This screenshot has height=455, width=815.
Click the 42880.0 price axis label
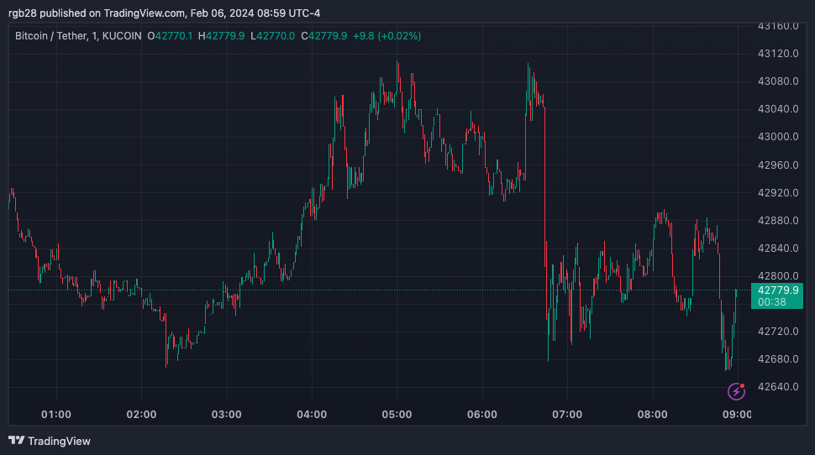tap(778, 221)
